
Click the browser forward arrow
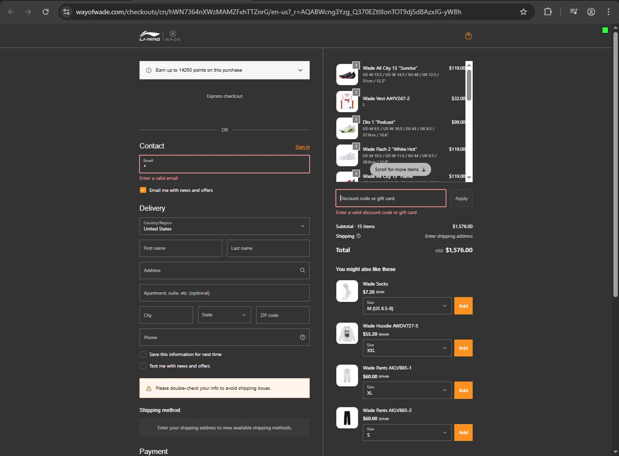tap(28, 12)
